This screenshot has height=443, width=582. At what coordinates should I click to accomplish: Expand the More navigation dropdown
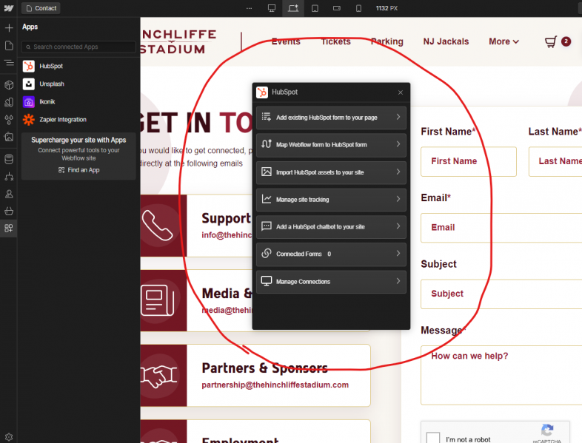point(504,41)
